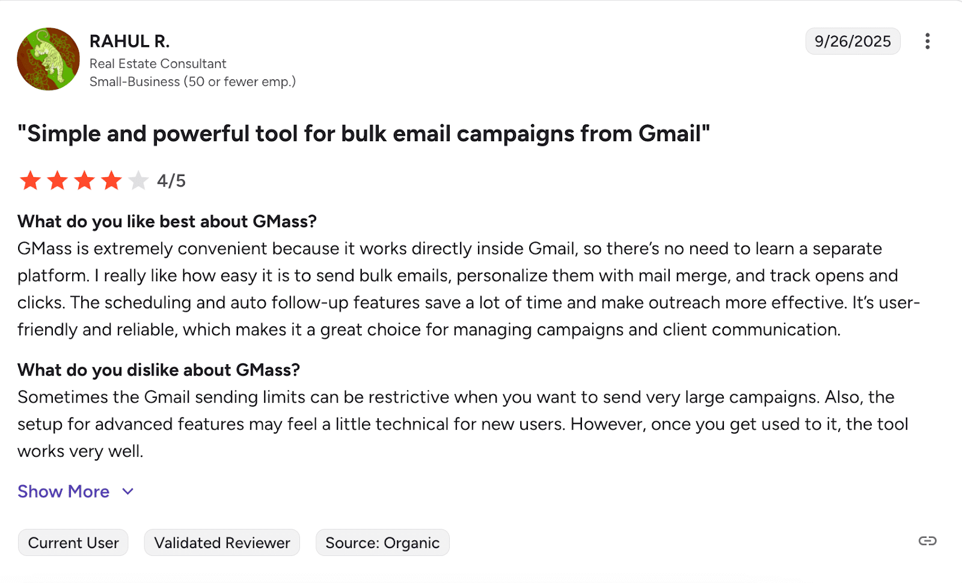This screenshot has height=583, width=962.
Task: Click the 4/5 rating score text
Action: coord(171,180)
